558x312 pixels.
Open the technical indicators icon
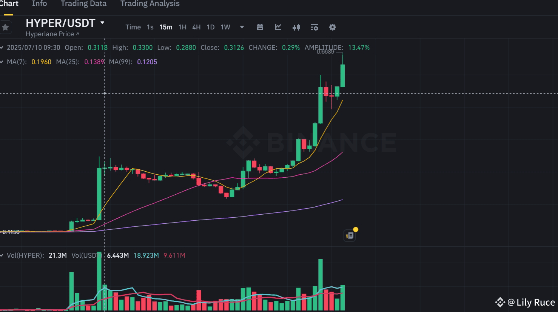tap(314, 27)
